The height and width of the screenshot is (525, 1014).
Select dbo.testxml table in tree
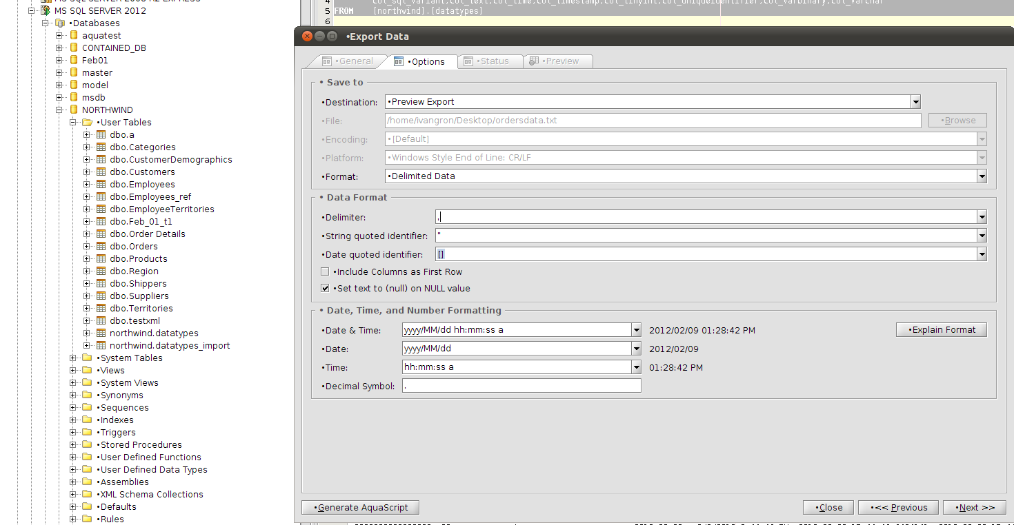(x=135, y=320)
